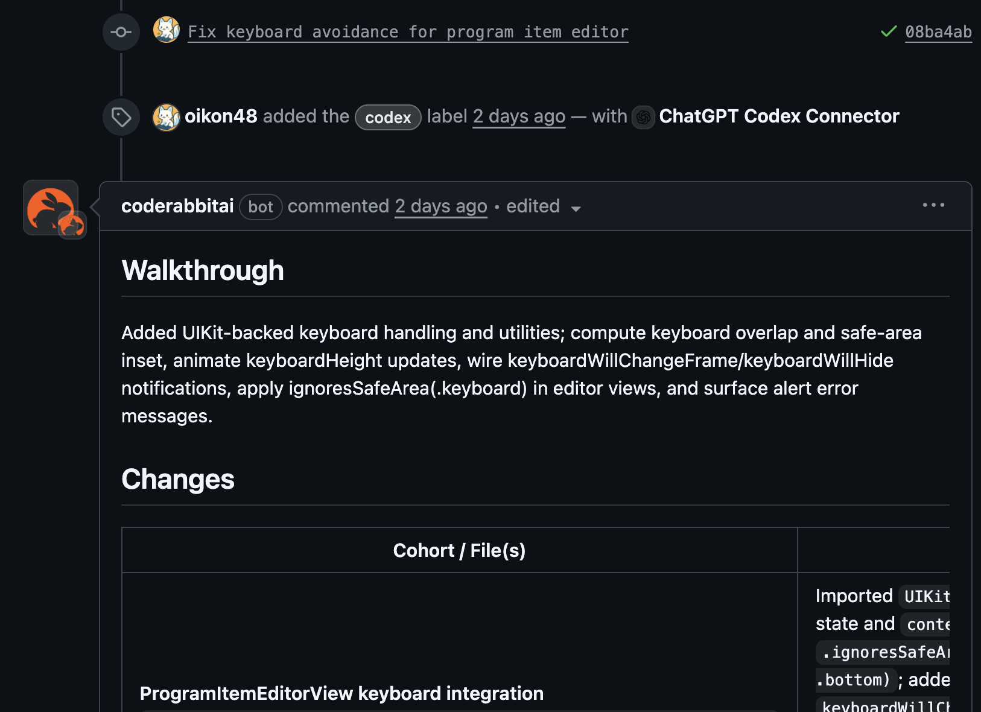This screenshot has height=712, width=981.
Task: Collapse the Walkthrough section heading
Action: click(x=203, y=270)
